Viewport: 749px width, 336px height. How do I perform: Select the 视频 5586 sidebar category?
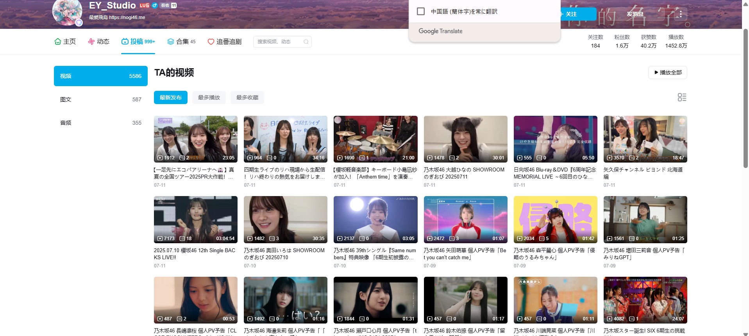101,76
